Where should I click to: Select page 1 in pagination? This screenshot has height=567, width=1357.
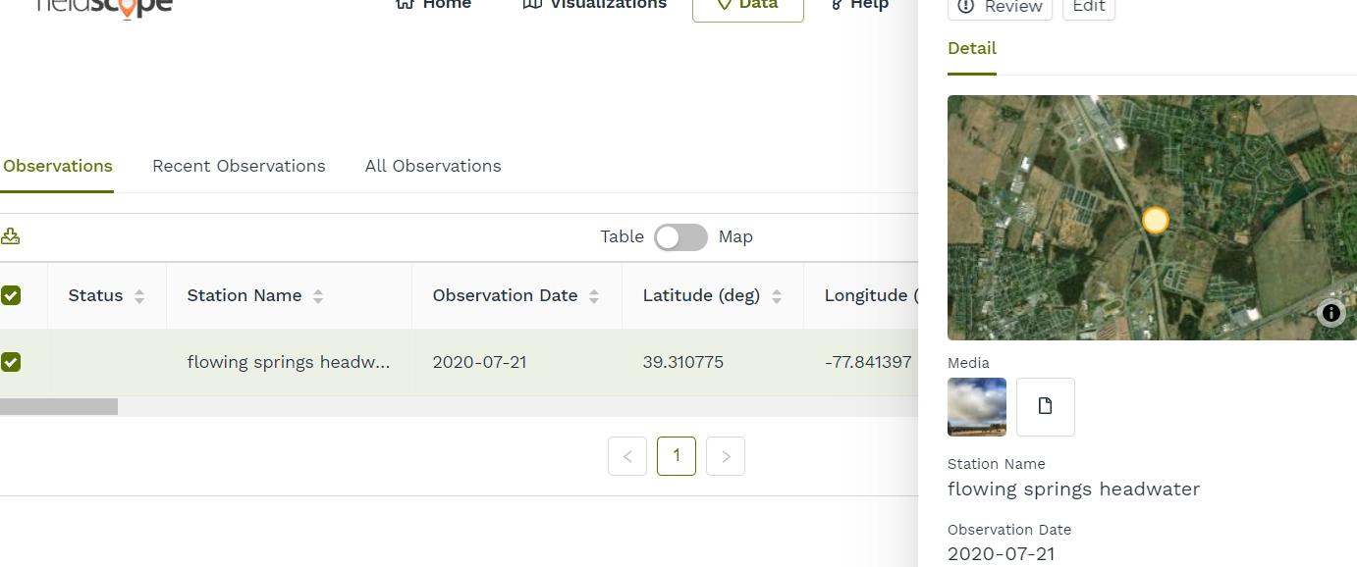click(x=677, y=456)
